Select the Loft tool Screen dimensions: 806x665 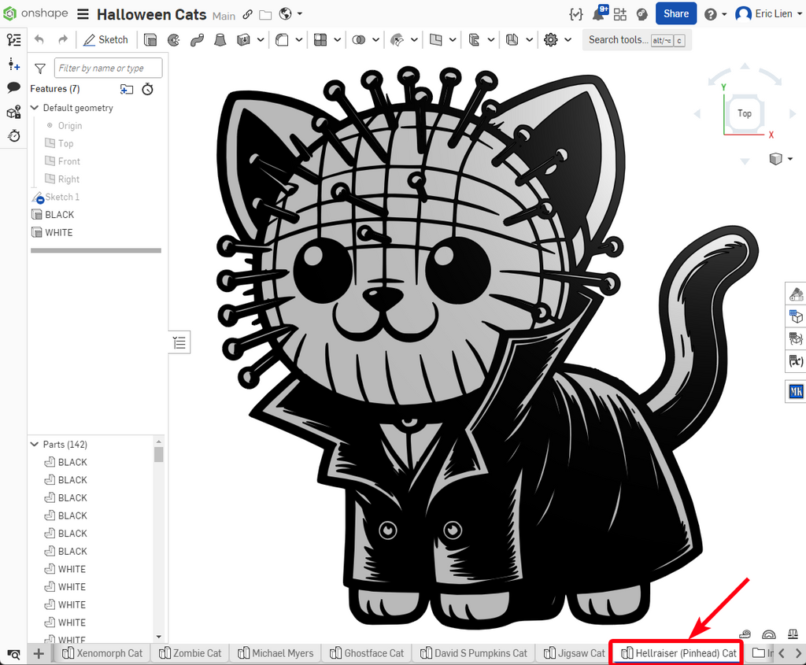[x=220, y=39]
